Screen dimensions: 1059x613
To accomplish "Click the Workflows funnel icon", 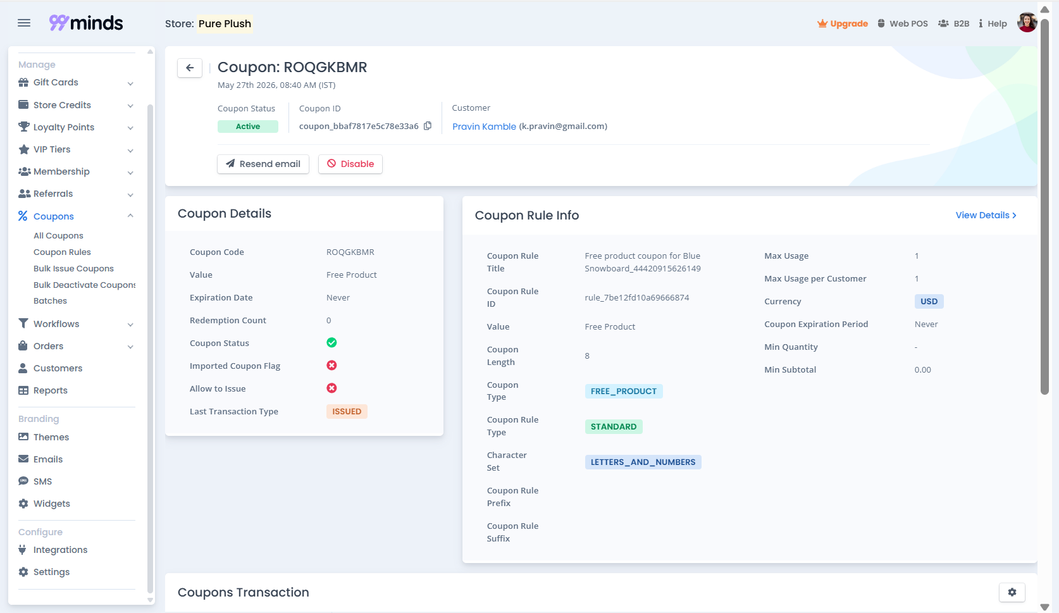I will point(23,323).
